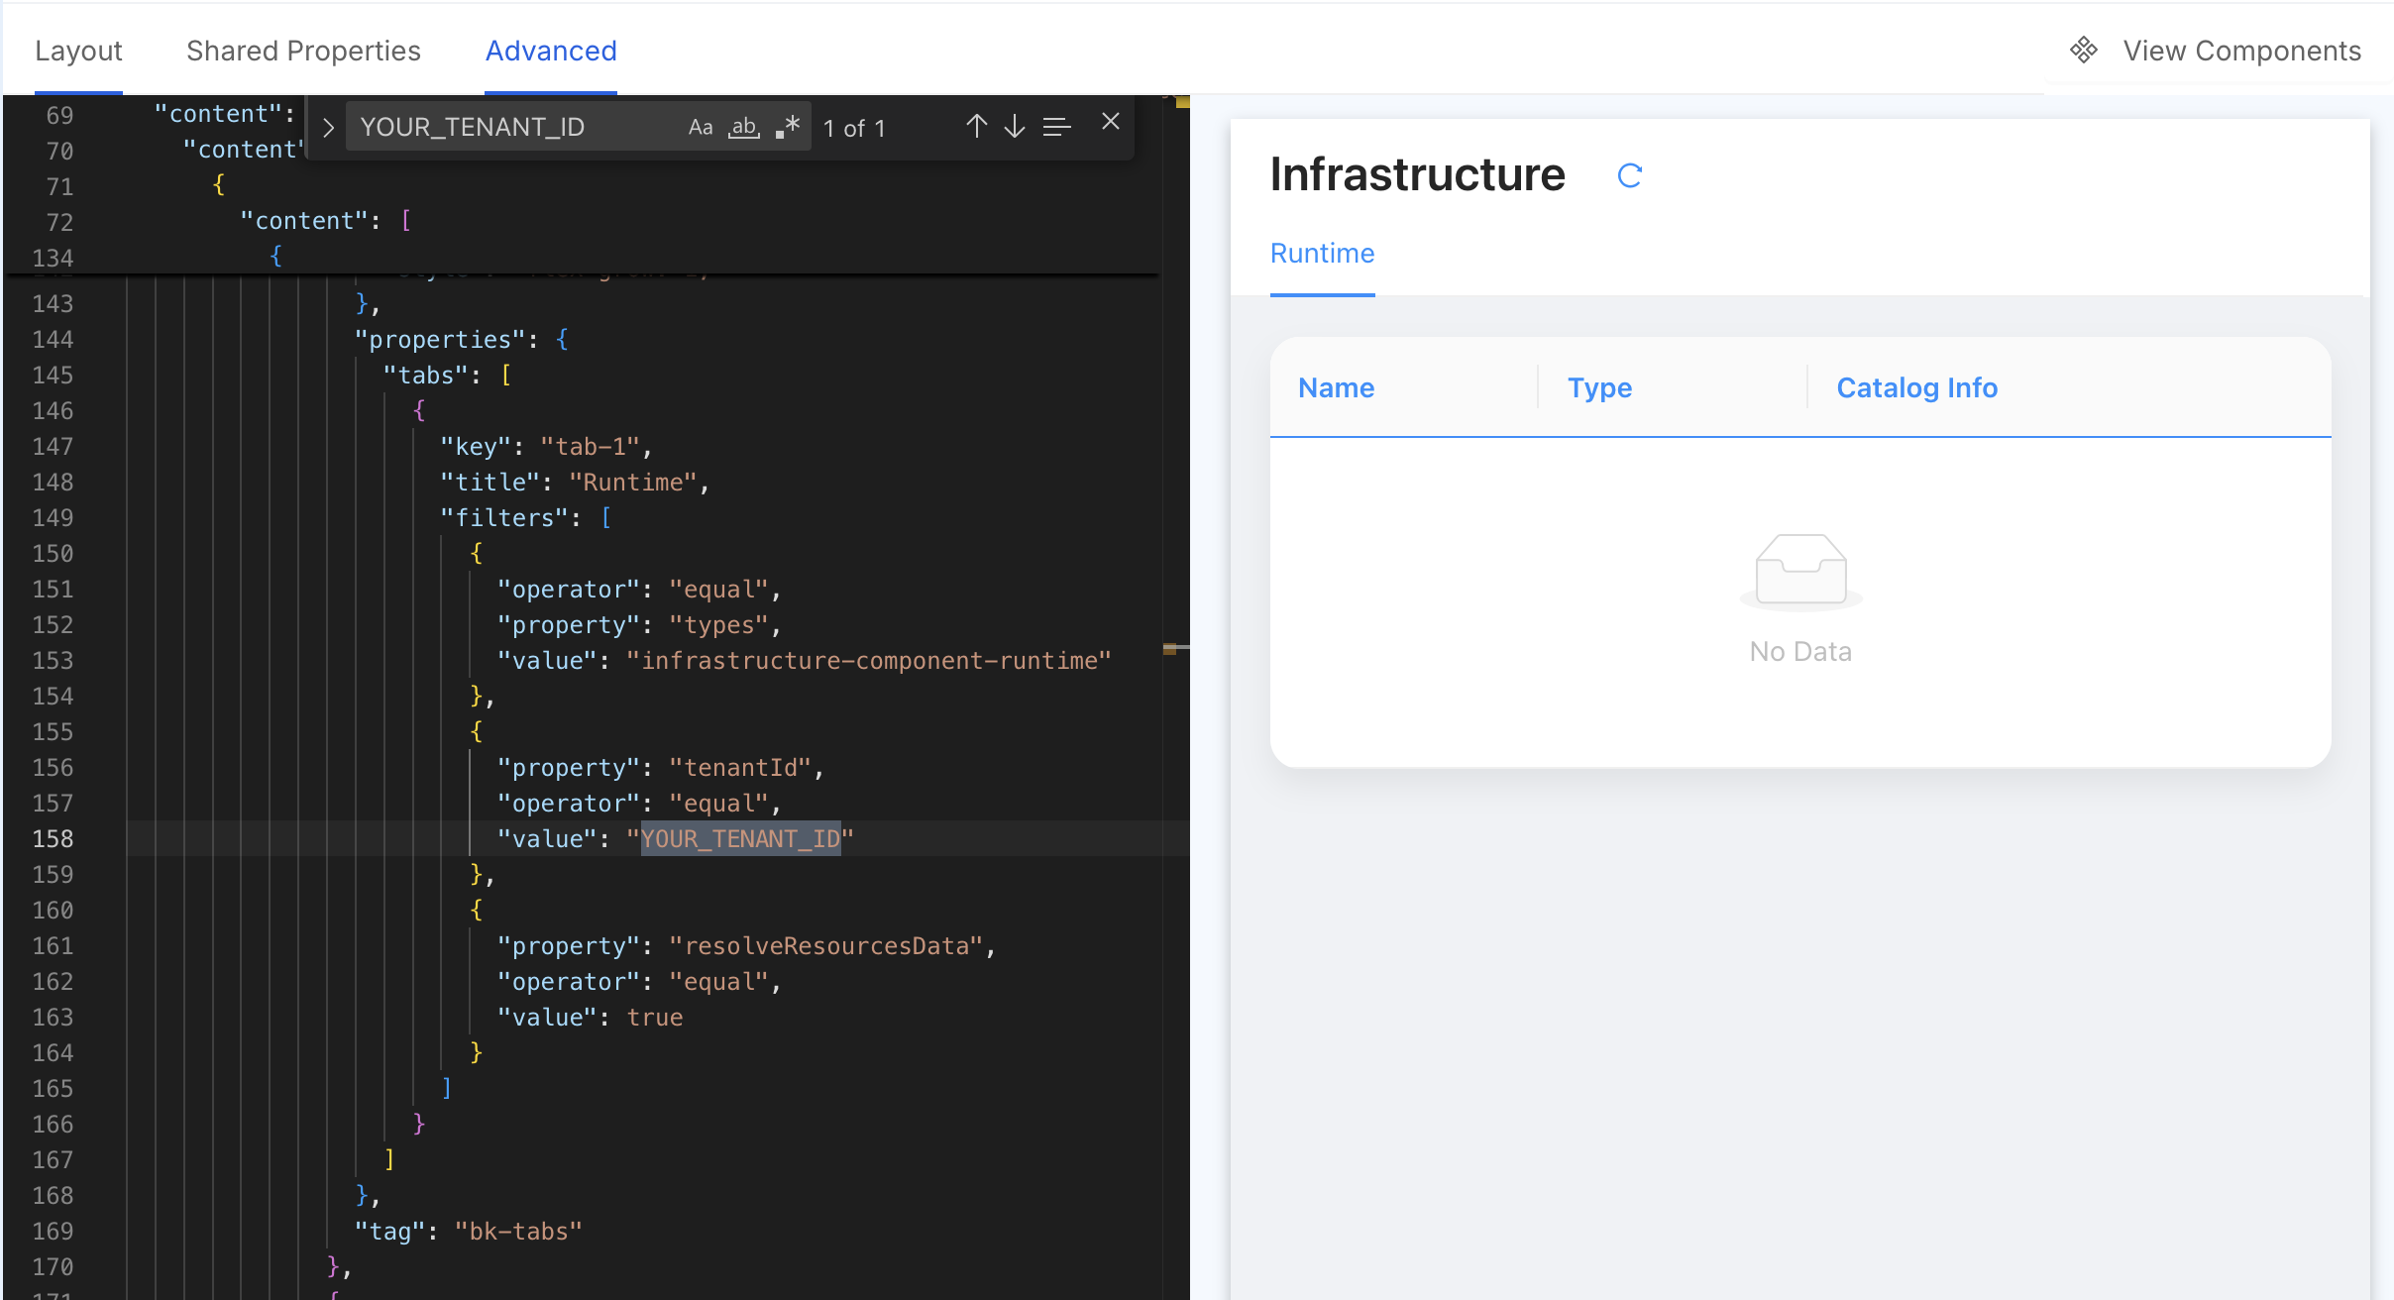
Task: Click the true value on line 163
Action: coord(654,1018)
